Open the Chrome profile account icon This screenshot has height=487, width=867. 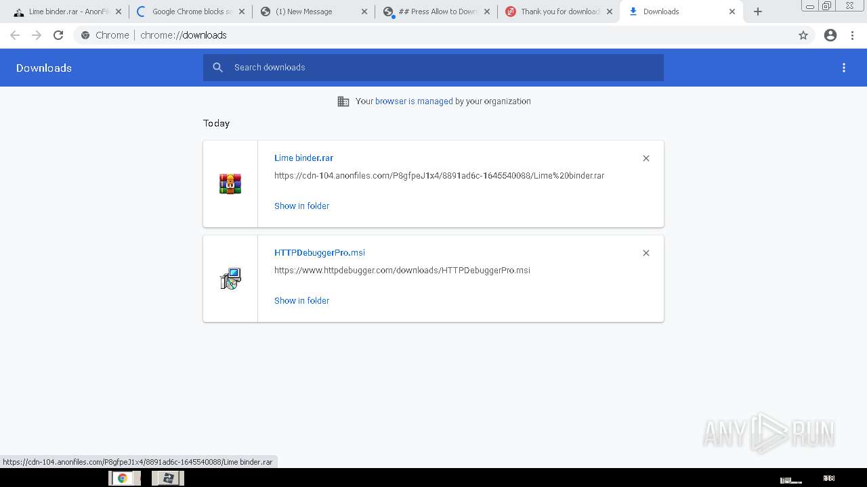pos(830,35)
